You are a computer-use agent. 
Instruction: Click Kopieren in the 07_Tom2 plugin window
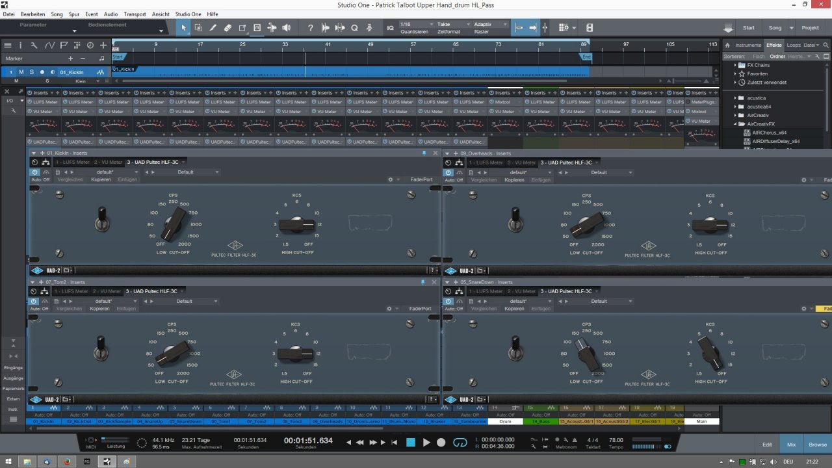click(99, 309)
